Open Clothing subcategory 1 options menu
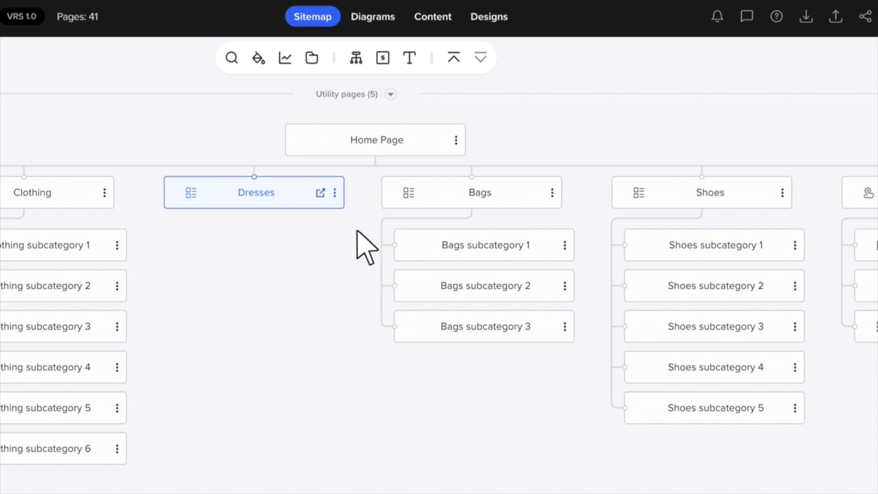This screenshot has height=494, width=878. pyautogui.click(x=117, y=245)
